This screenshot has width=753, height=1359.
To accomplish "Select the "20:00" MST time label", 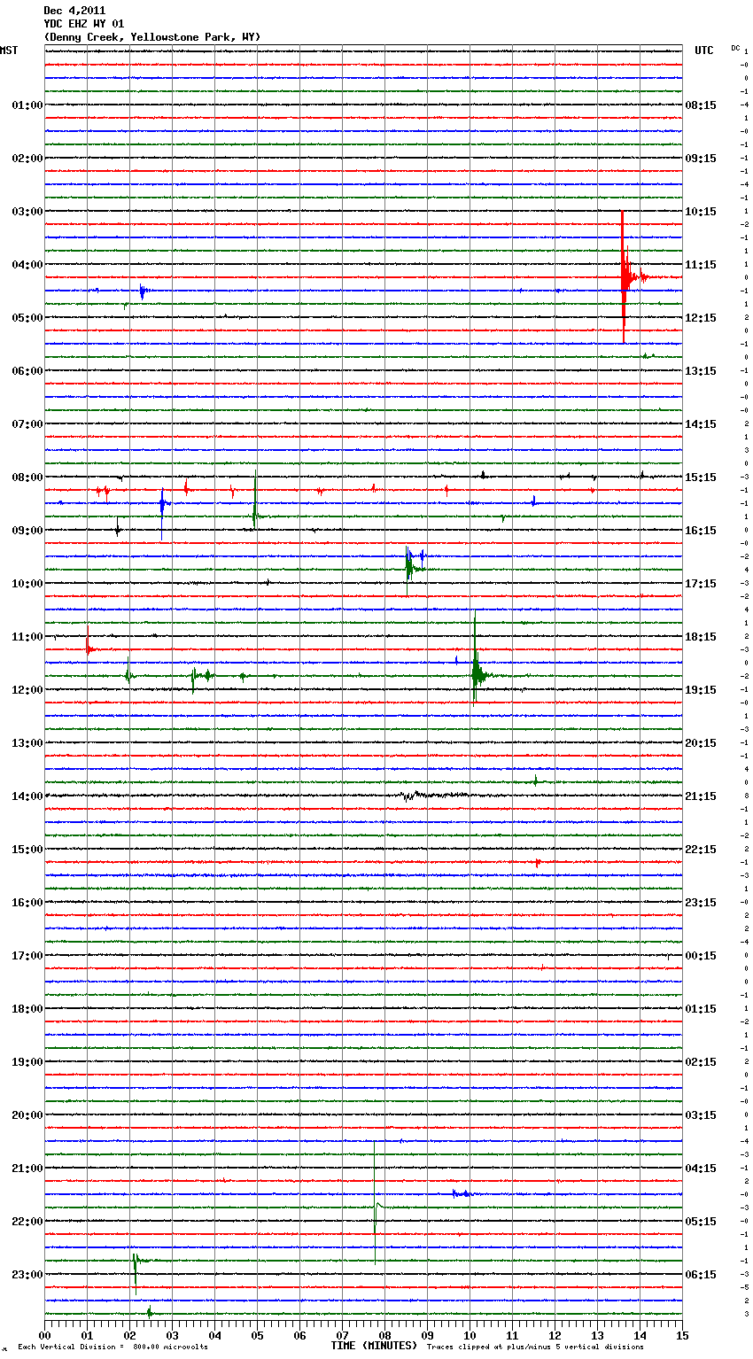I will (x=27, y=1115).
